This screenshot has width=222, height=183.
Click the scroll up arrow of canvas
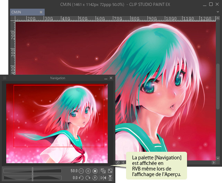click(x=218, y=18)
